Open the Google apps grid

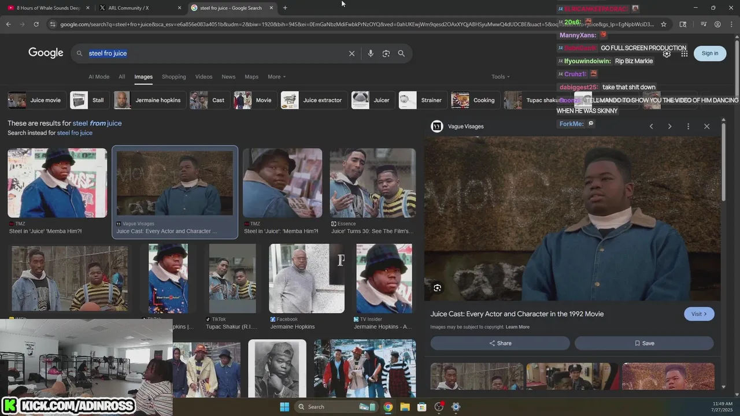pos(684,53)
